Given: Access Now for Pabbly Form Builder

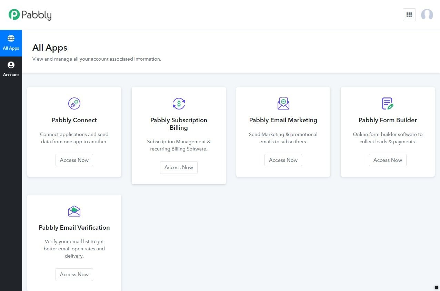Looking at the screenshot, I should point(388,160).
